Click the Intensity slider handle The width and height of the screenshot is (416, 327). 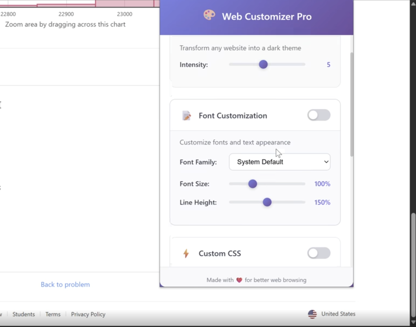[x=263, y=64]
